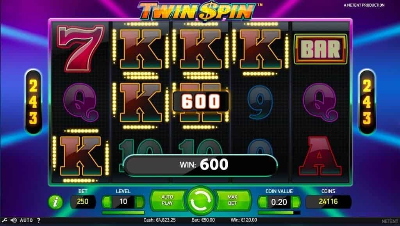
Task: Open the wrench settings icon
Action: tap(4, 221)
